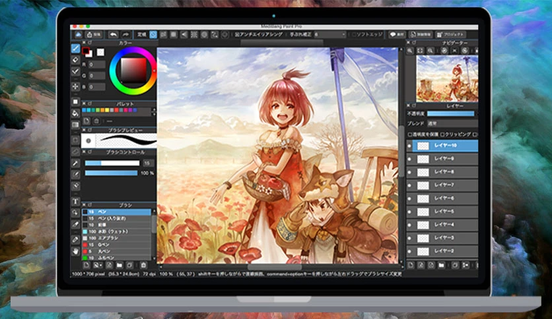Click Navigator fit-to-screen icon

[x=420, y=51]
